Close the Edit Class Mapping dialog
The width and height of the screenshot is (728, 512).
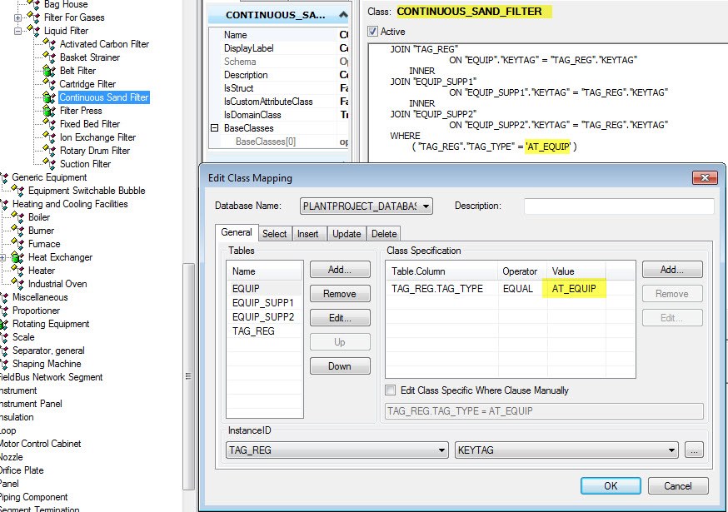pos(705,178)
